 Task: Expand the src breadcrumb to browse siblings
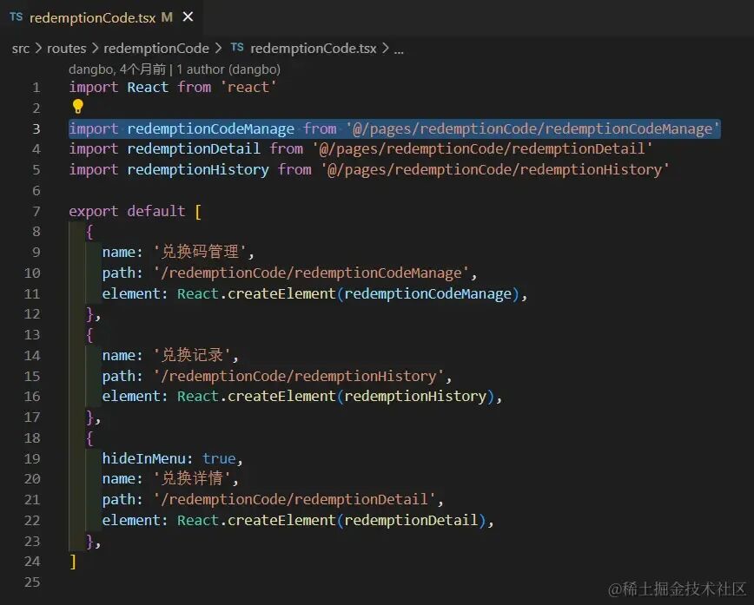pos(21,49)
